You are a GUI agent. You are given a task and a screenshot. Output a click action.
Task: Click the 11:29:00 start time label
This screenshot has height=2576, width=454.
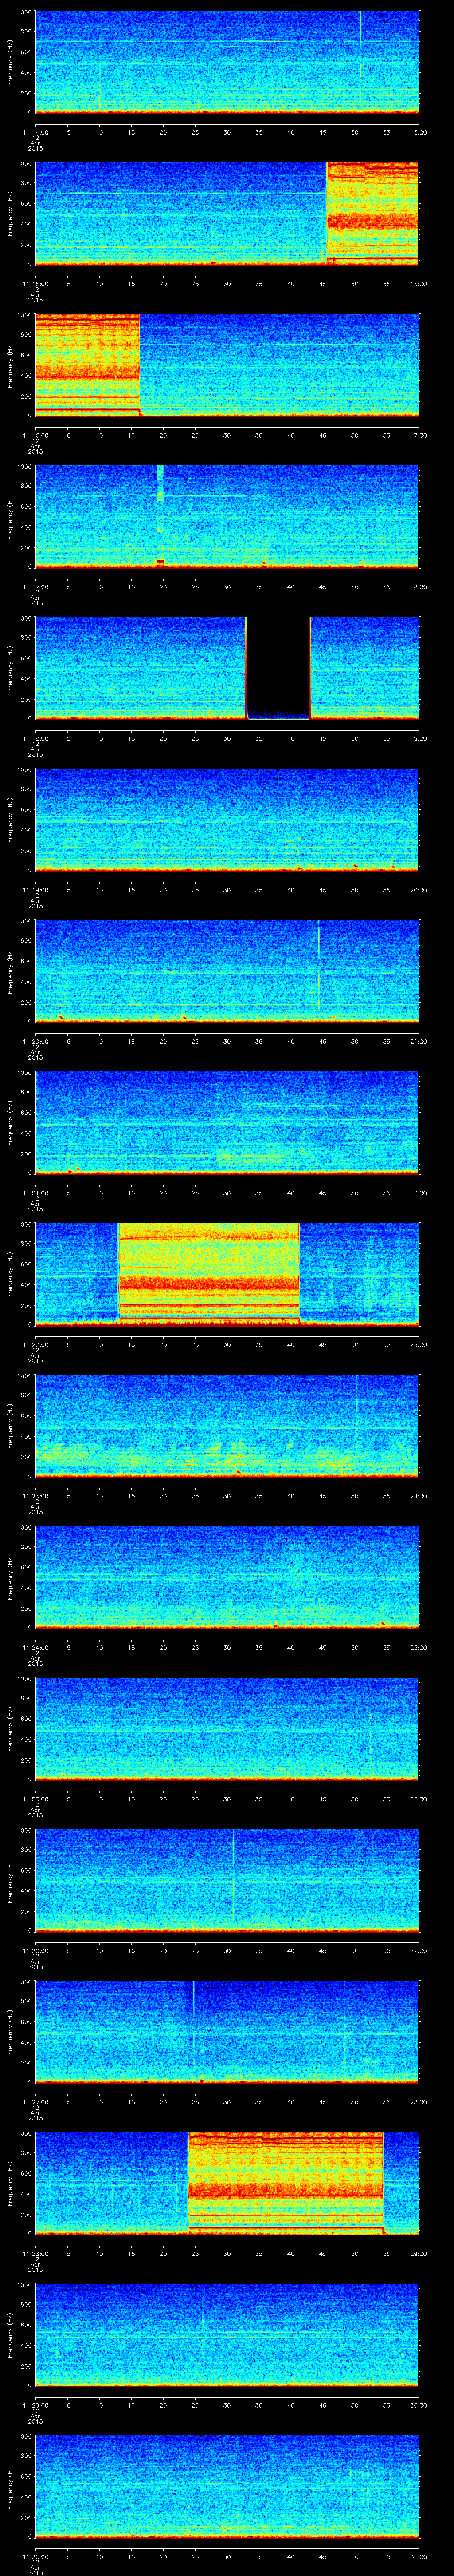coord(36,2405)
